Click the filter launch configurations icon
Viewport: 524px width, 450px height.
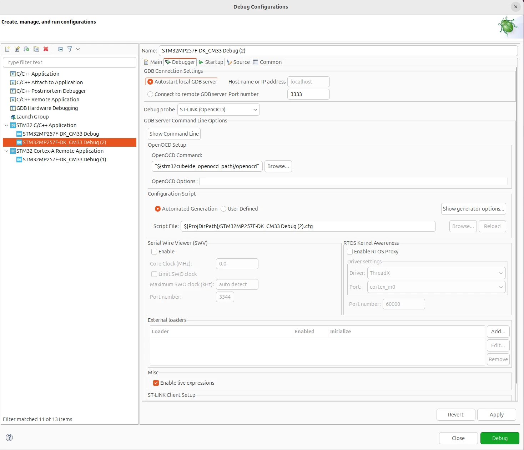point(70,49)
